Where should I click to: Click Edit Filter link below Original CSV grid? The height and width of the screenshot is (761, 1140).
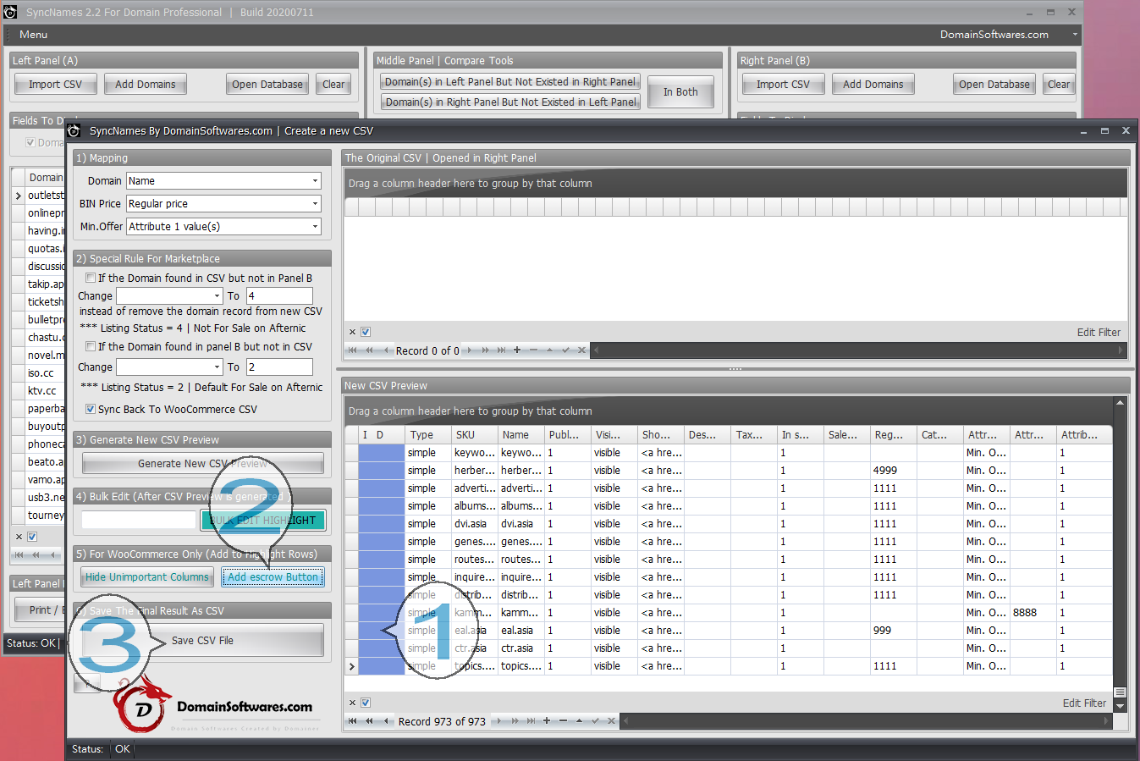coord(1099,332)
